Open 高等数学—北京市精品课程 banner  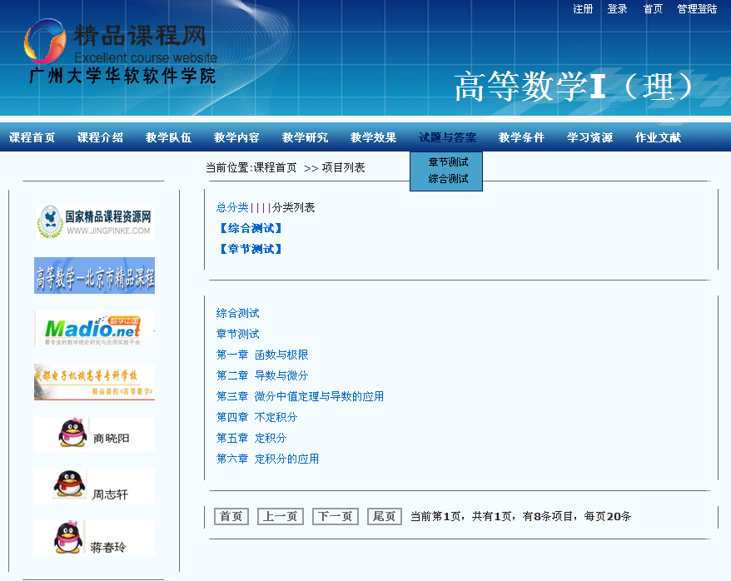(94, 276)
